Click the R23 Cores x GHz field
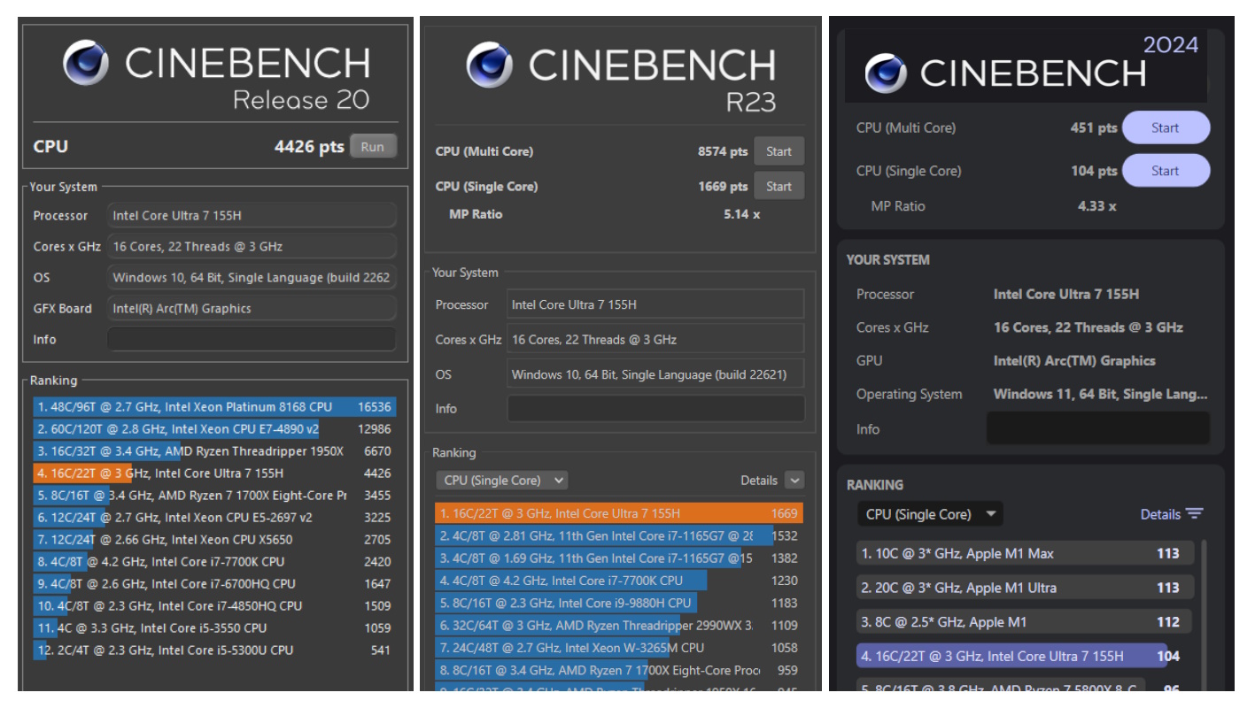The height and width of the screenshot is (708, 1255). (x=655, y=340)
